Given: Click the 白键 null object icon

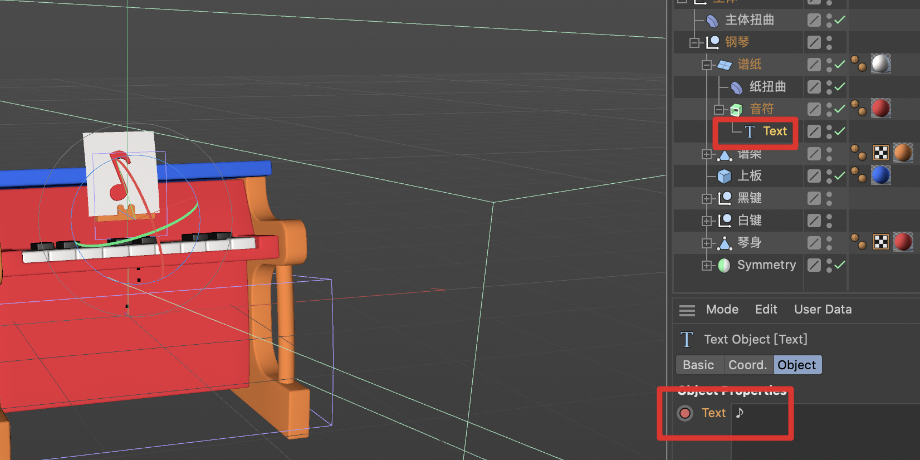Looking at the screenshot, I should pyautogui.click(x=725, y=221).
